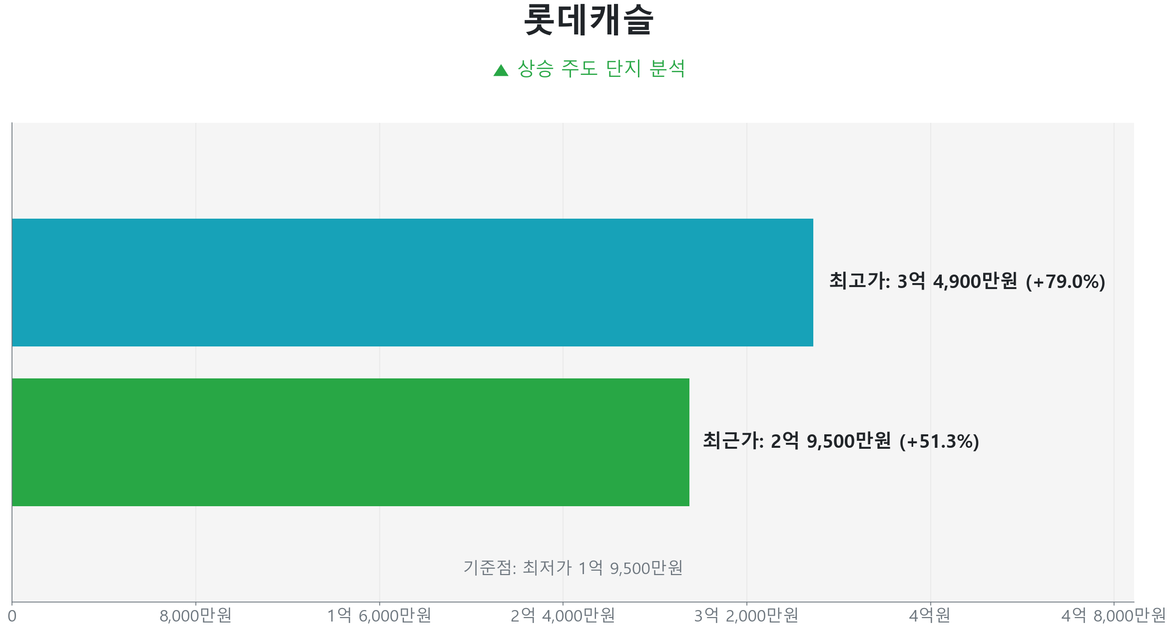This screenshot has height=633, width=1174.
Task: Click the 최고가: 3억 4,900만원 label text
Action: click(923, 282)
